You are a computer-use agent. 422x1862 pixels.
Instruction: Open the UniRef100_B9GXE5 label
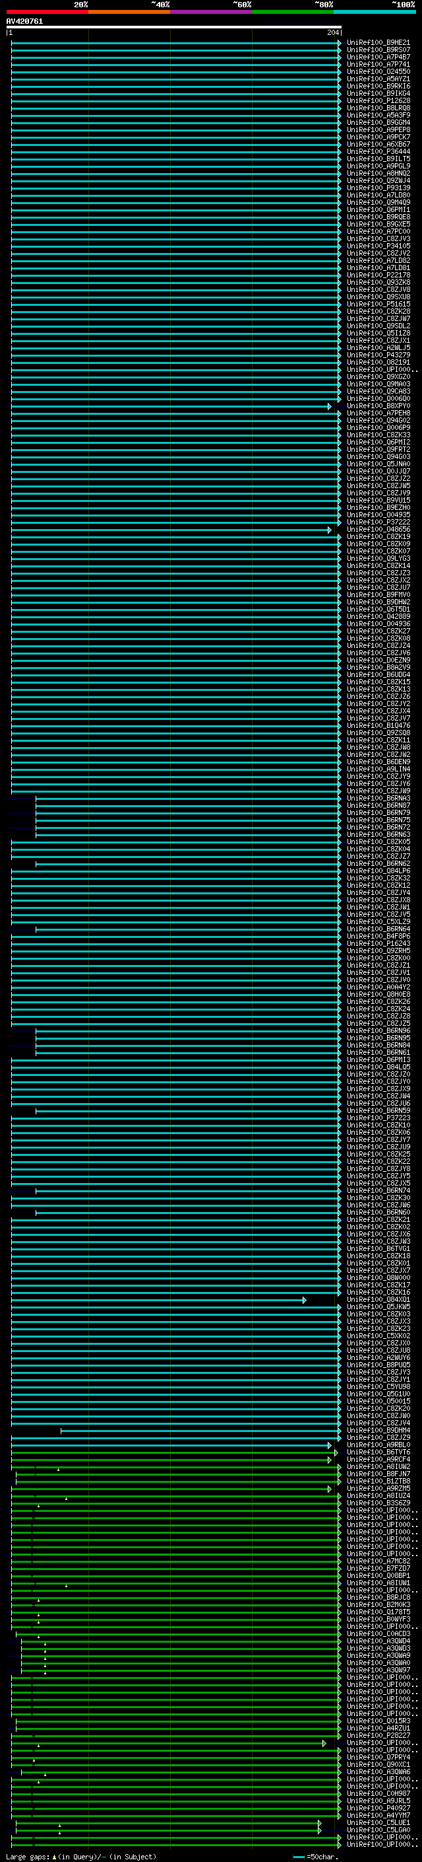(x=378, y=225)
